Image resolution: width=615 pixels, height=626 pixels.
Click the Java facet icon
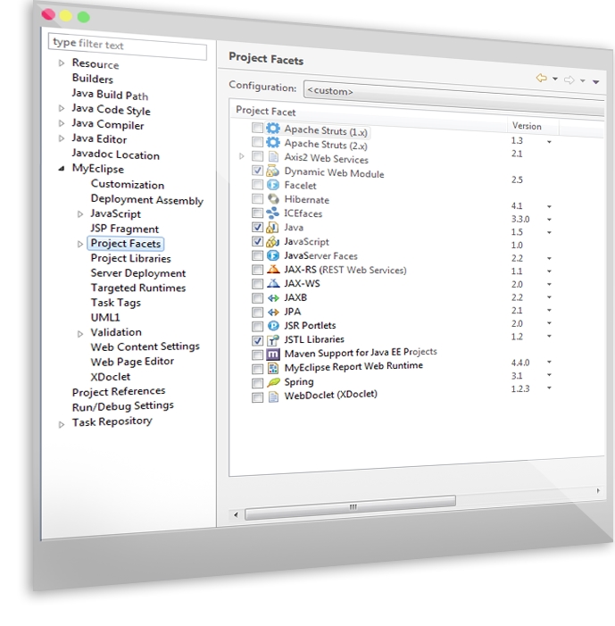point(272,227)
